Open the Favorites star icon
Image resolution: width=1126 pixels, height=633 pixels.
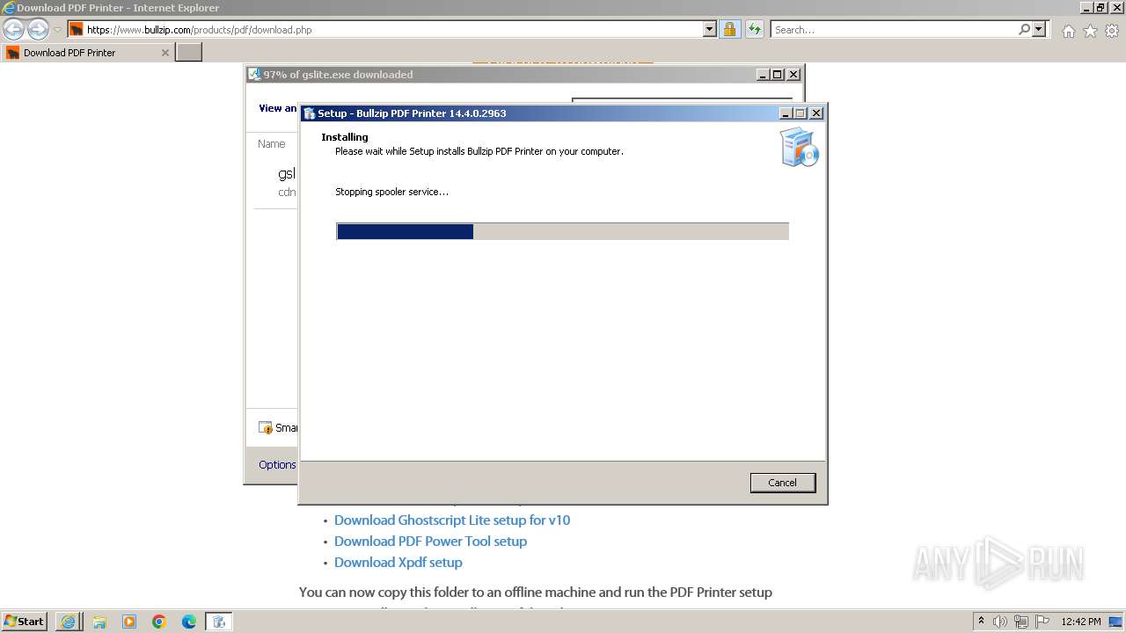(x=1090, y=31)
